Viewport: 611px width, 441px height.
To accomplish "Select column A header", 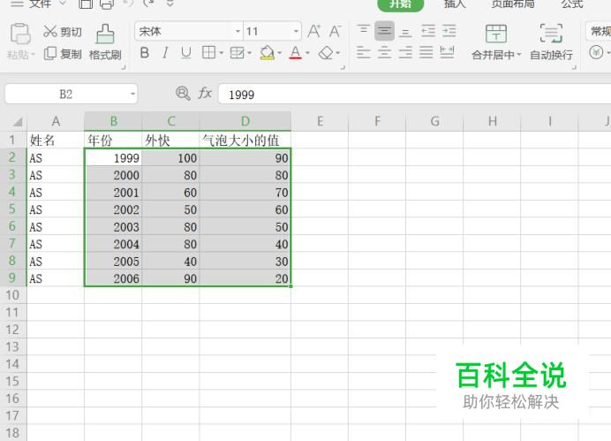I will pyautogui.click(x=56, y=121).
